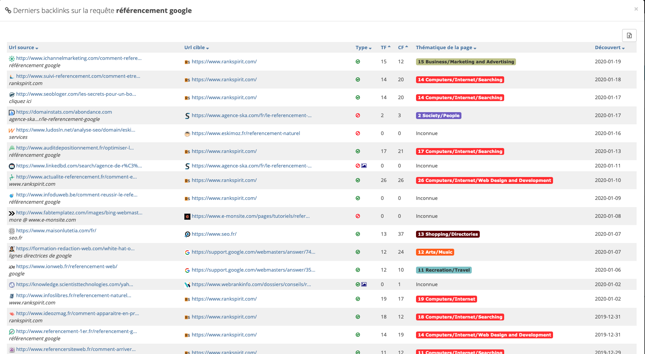Open the www.seo.fr target link
645x354 pixels.
coord(214,234)
